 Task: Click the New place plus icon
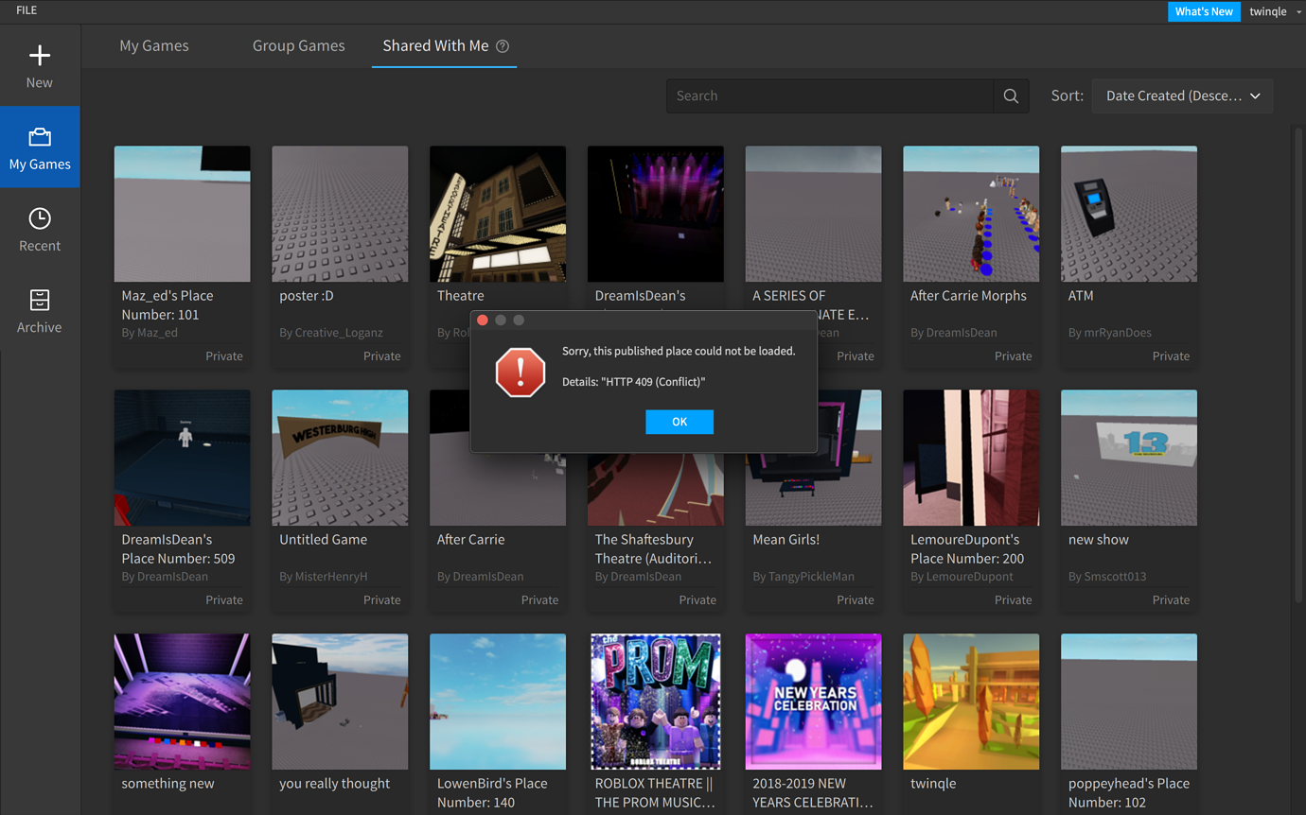(x=39, y=55)
